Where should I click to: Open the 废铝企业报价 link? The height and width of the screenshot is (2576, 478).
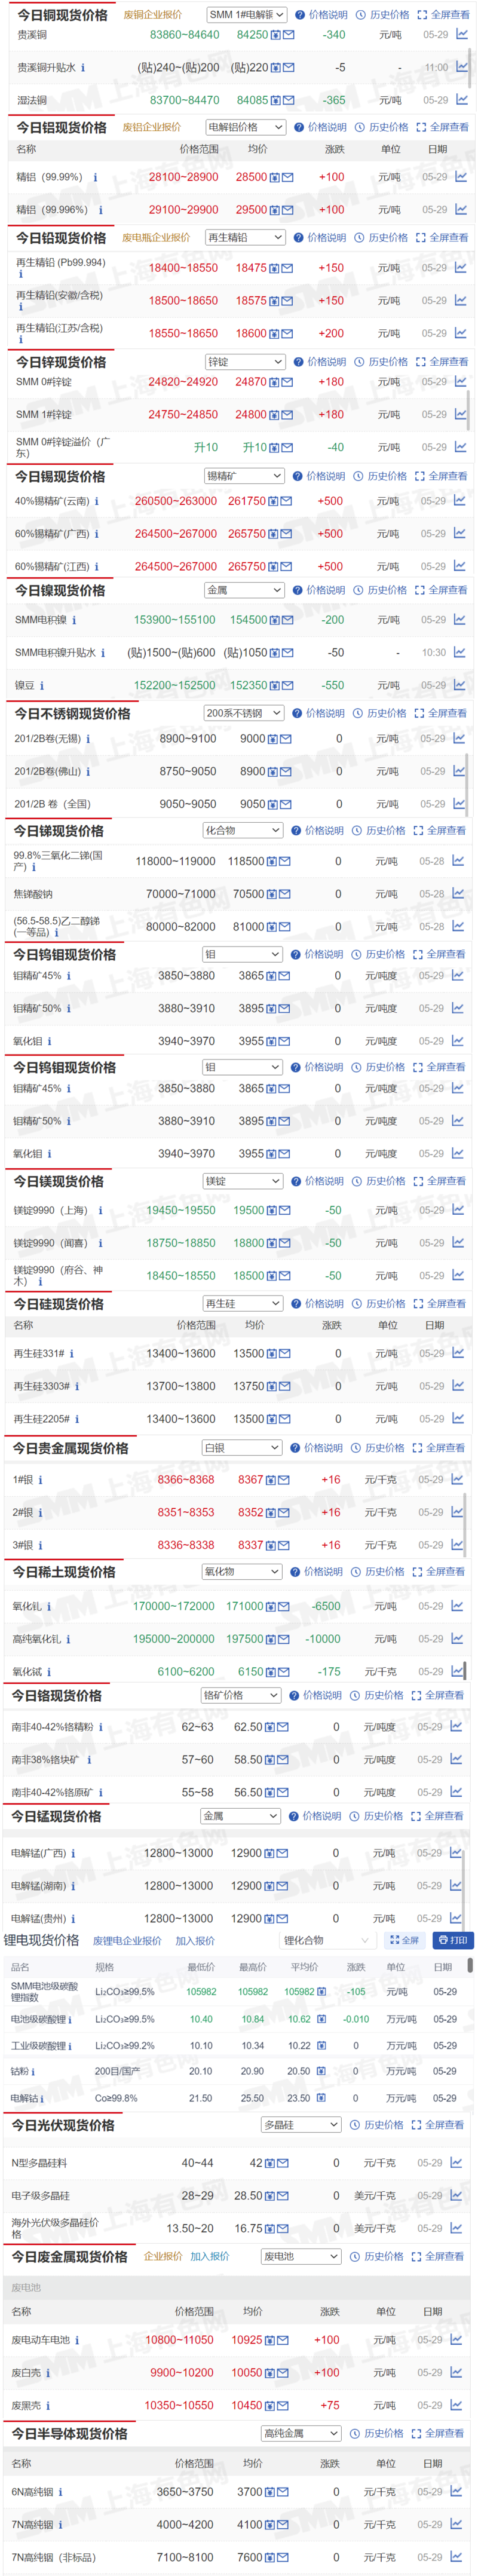[152, 127]
